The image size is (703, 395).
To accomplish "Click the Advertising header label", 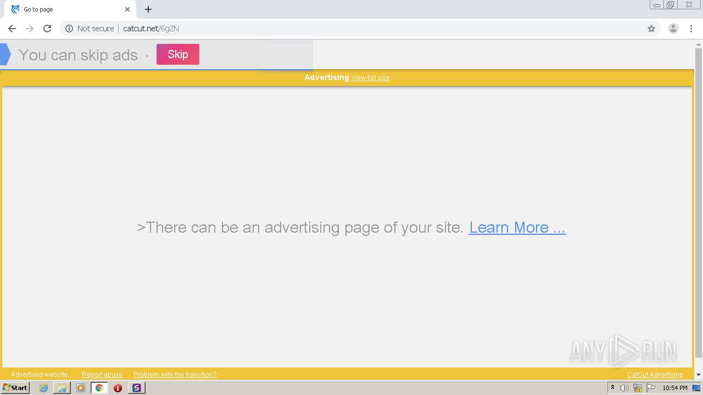I will tap(327, 77).
